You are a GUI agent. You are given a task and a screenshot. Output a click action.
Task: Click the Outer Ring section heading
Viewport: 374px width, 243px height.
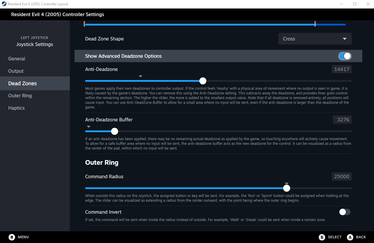click(x=102, y=162)
